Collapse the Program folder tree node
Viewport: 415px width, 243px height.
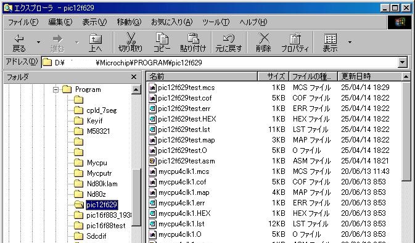coord(55,89)
